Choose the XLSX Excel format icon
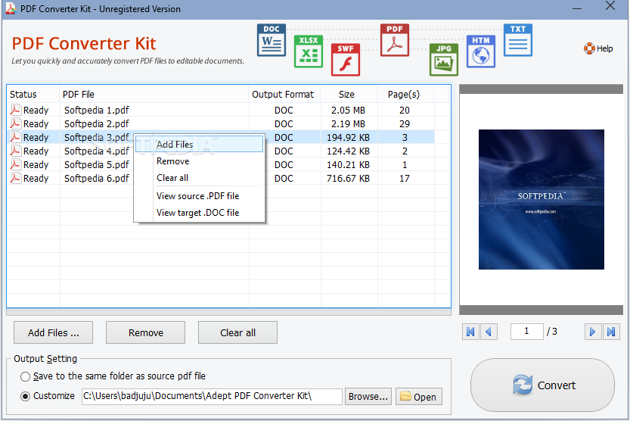The image size is (630, 421). [x=308, y=51]
